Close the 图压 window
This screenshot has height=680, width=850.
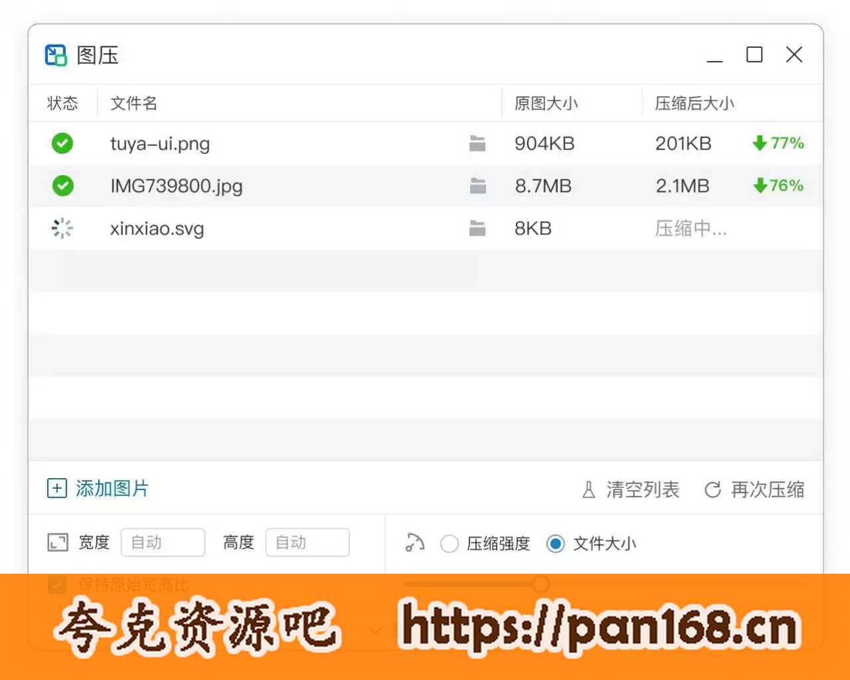point(794,54)
